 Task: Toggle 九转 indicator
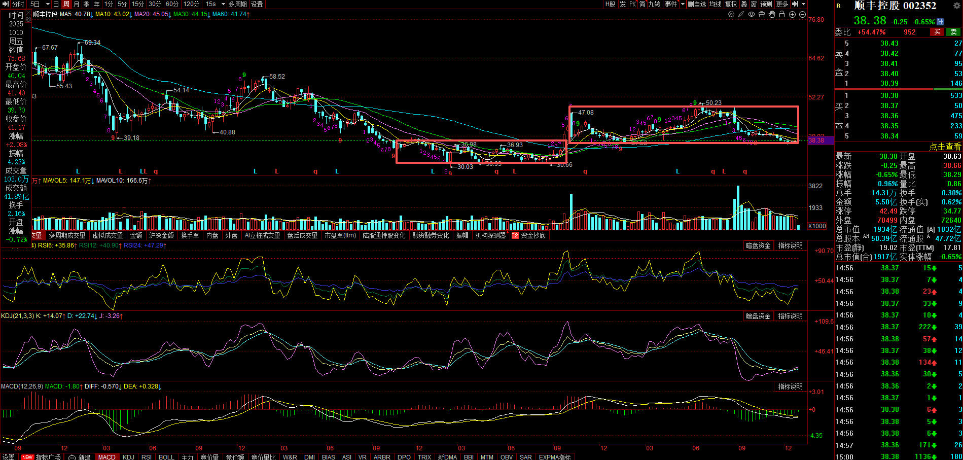tap(654, 4)
